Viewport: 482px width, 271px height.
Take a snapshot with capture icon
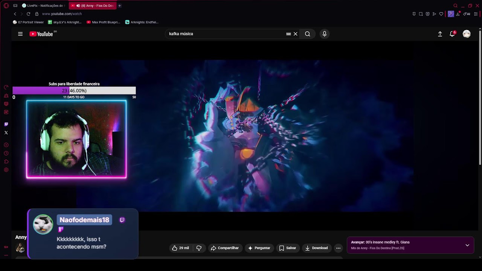pos(421,14)
